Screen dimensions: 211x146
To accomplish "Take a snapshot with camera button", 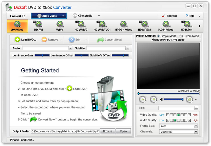I will (190, 99).
